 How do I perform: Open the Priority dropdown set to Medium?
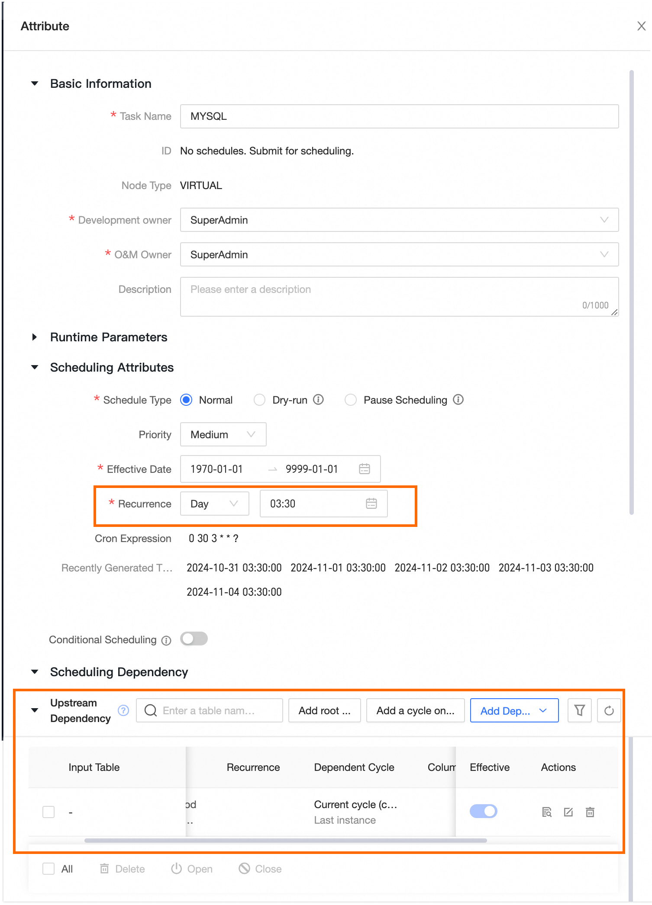(x=223, y=434)
